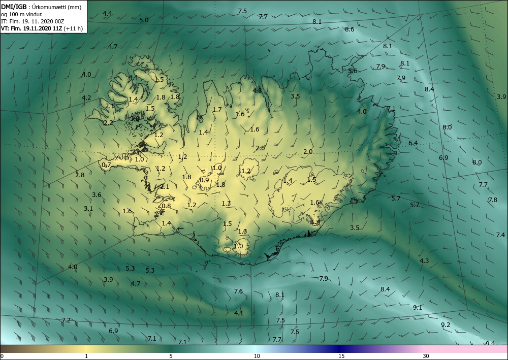Image resolution: width=508 pixels, height=360 pixels.
Task: Click the 7.6 value south of Iceland
Action: [x=238, y=291]
